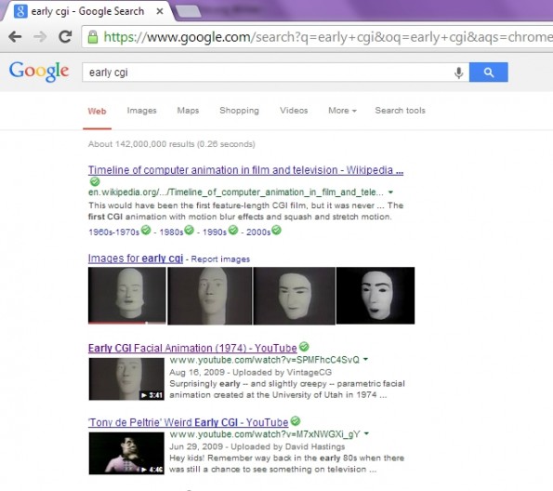Expand the More dropdown menu
This screenshot has height=491, width=553.
pos(342,111)
